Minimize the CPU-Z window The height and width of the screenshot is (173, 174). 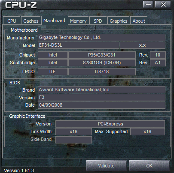coord(148,4)
